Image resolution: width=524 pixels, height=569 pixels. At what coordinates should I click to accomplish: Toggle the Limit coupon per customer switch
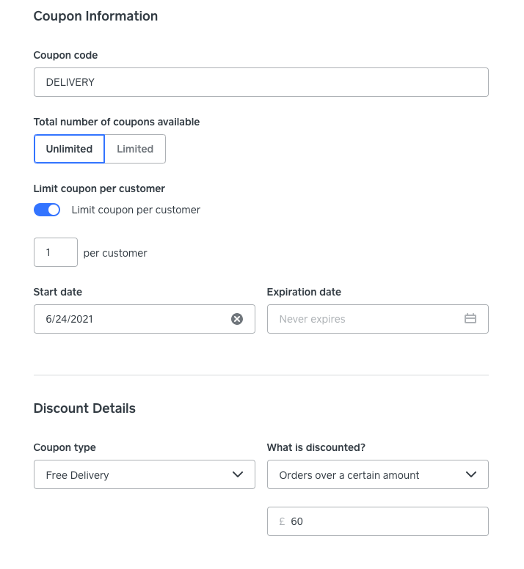click(x=47, y=210)
